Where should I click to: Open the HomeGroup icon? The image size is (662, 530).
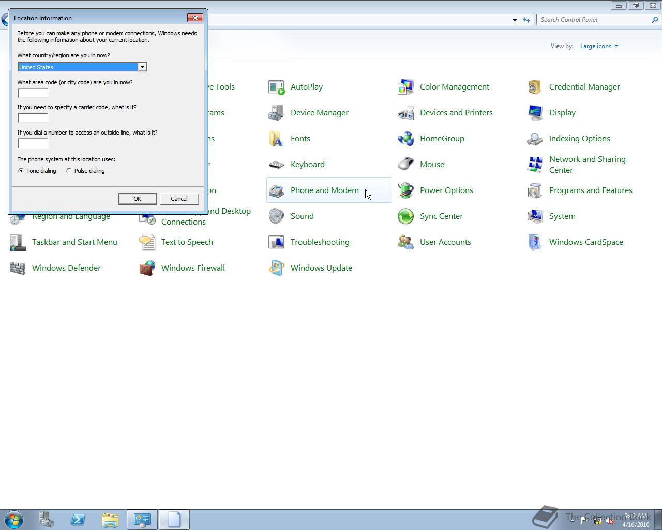click(x=406, y=139)
